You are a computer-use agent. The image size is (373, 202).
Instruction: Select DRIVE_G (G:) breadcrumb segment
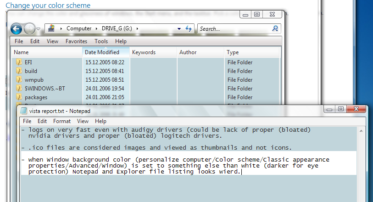[117, 28]
